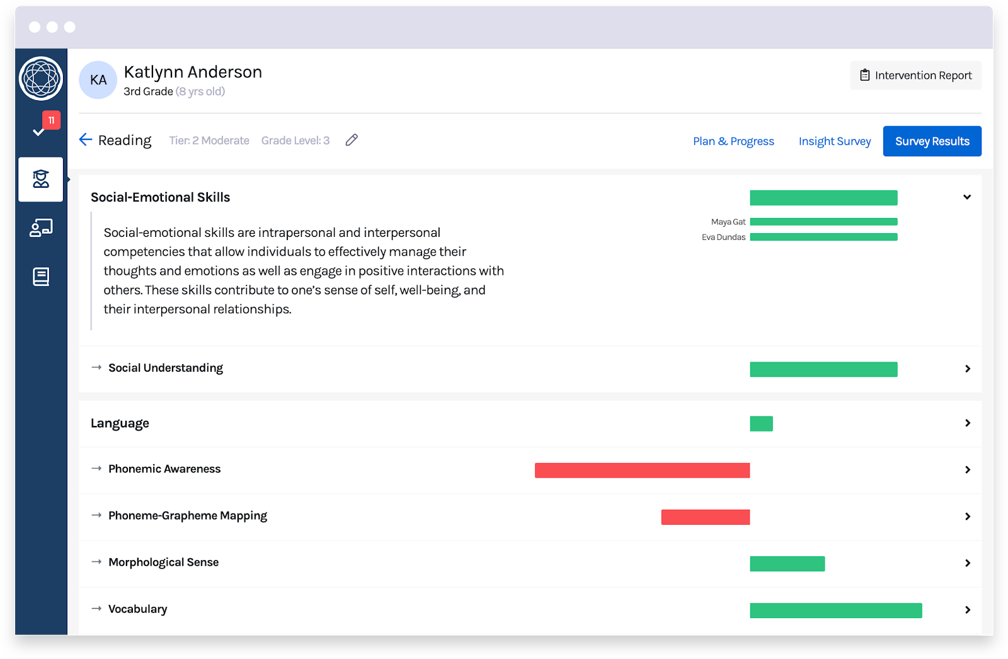Click the Morphological Sense row label

coord(163,562)
